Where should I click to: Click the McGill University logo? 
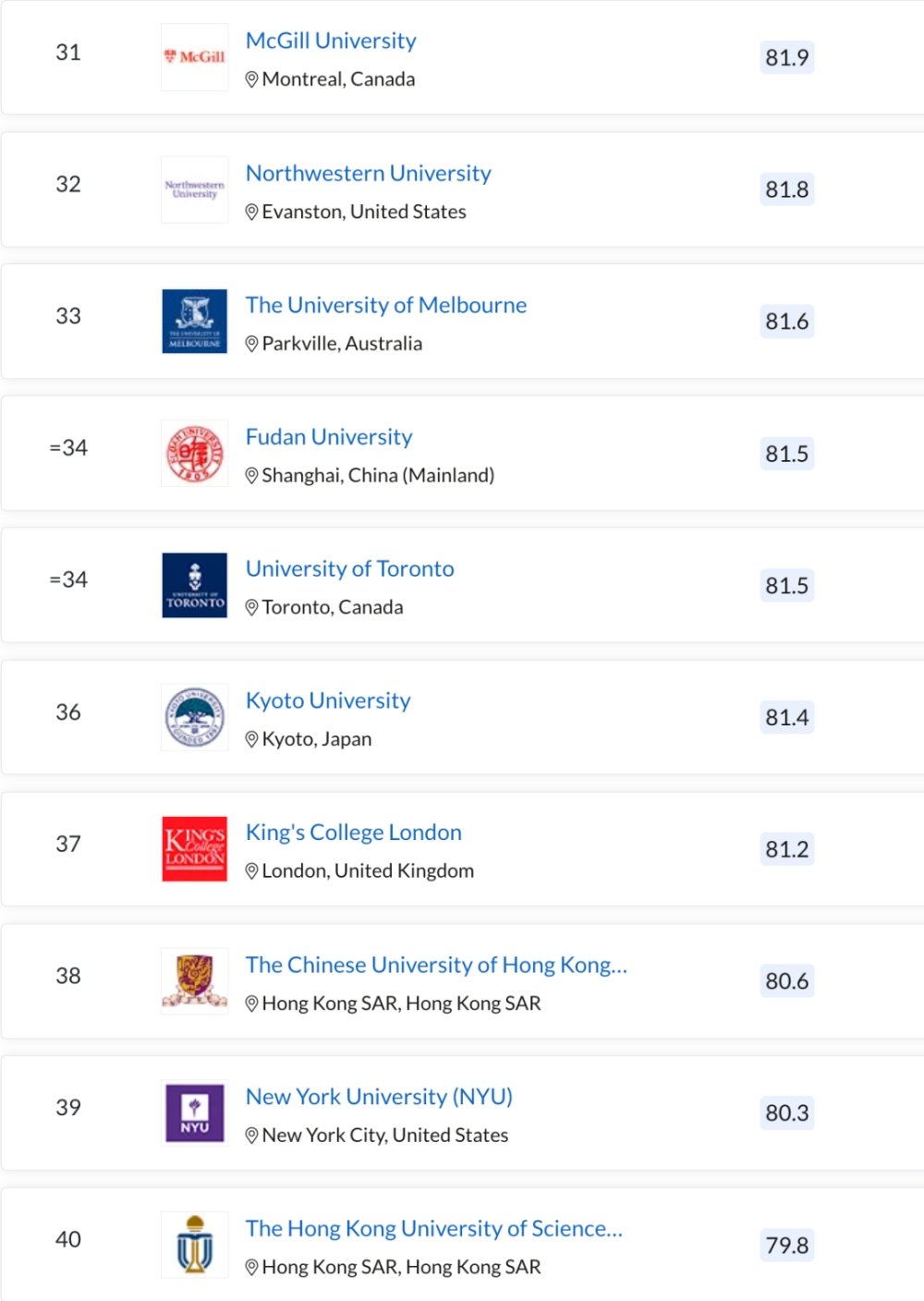(x=194, y=57)
